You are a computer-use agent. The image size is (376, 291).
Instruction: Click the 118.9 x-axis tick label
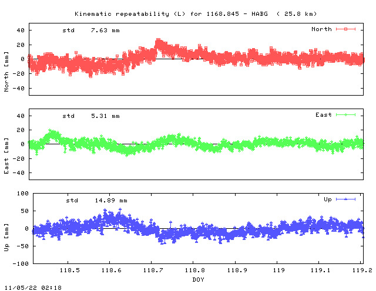[237, 270]
